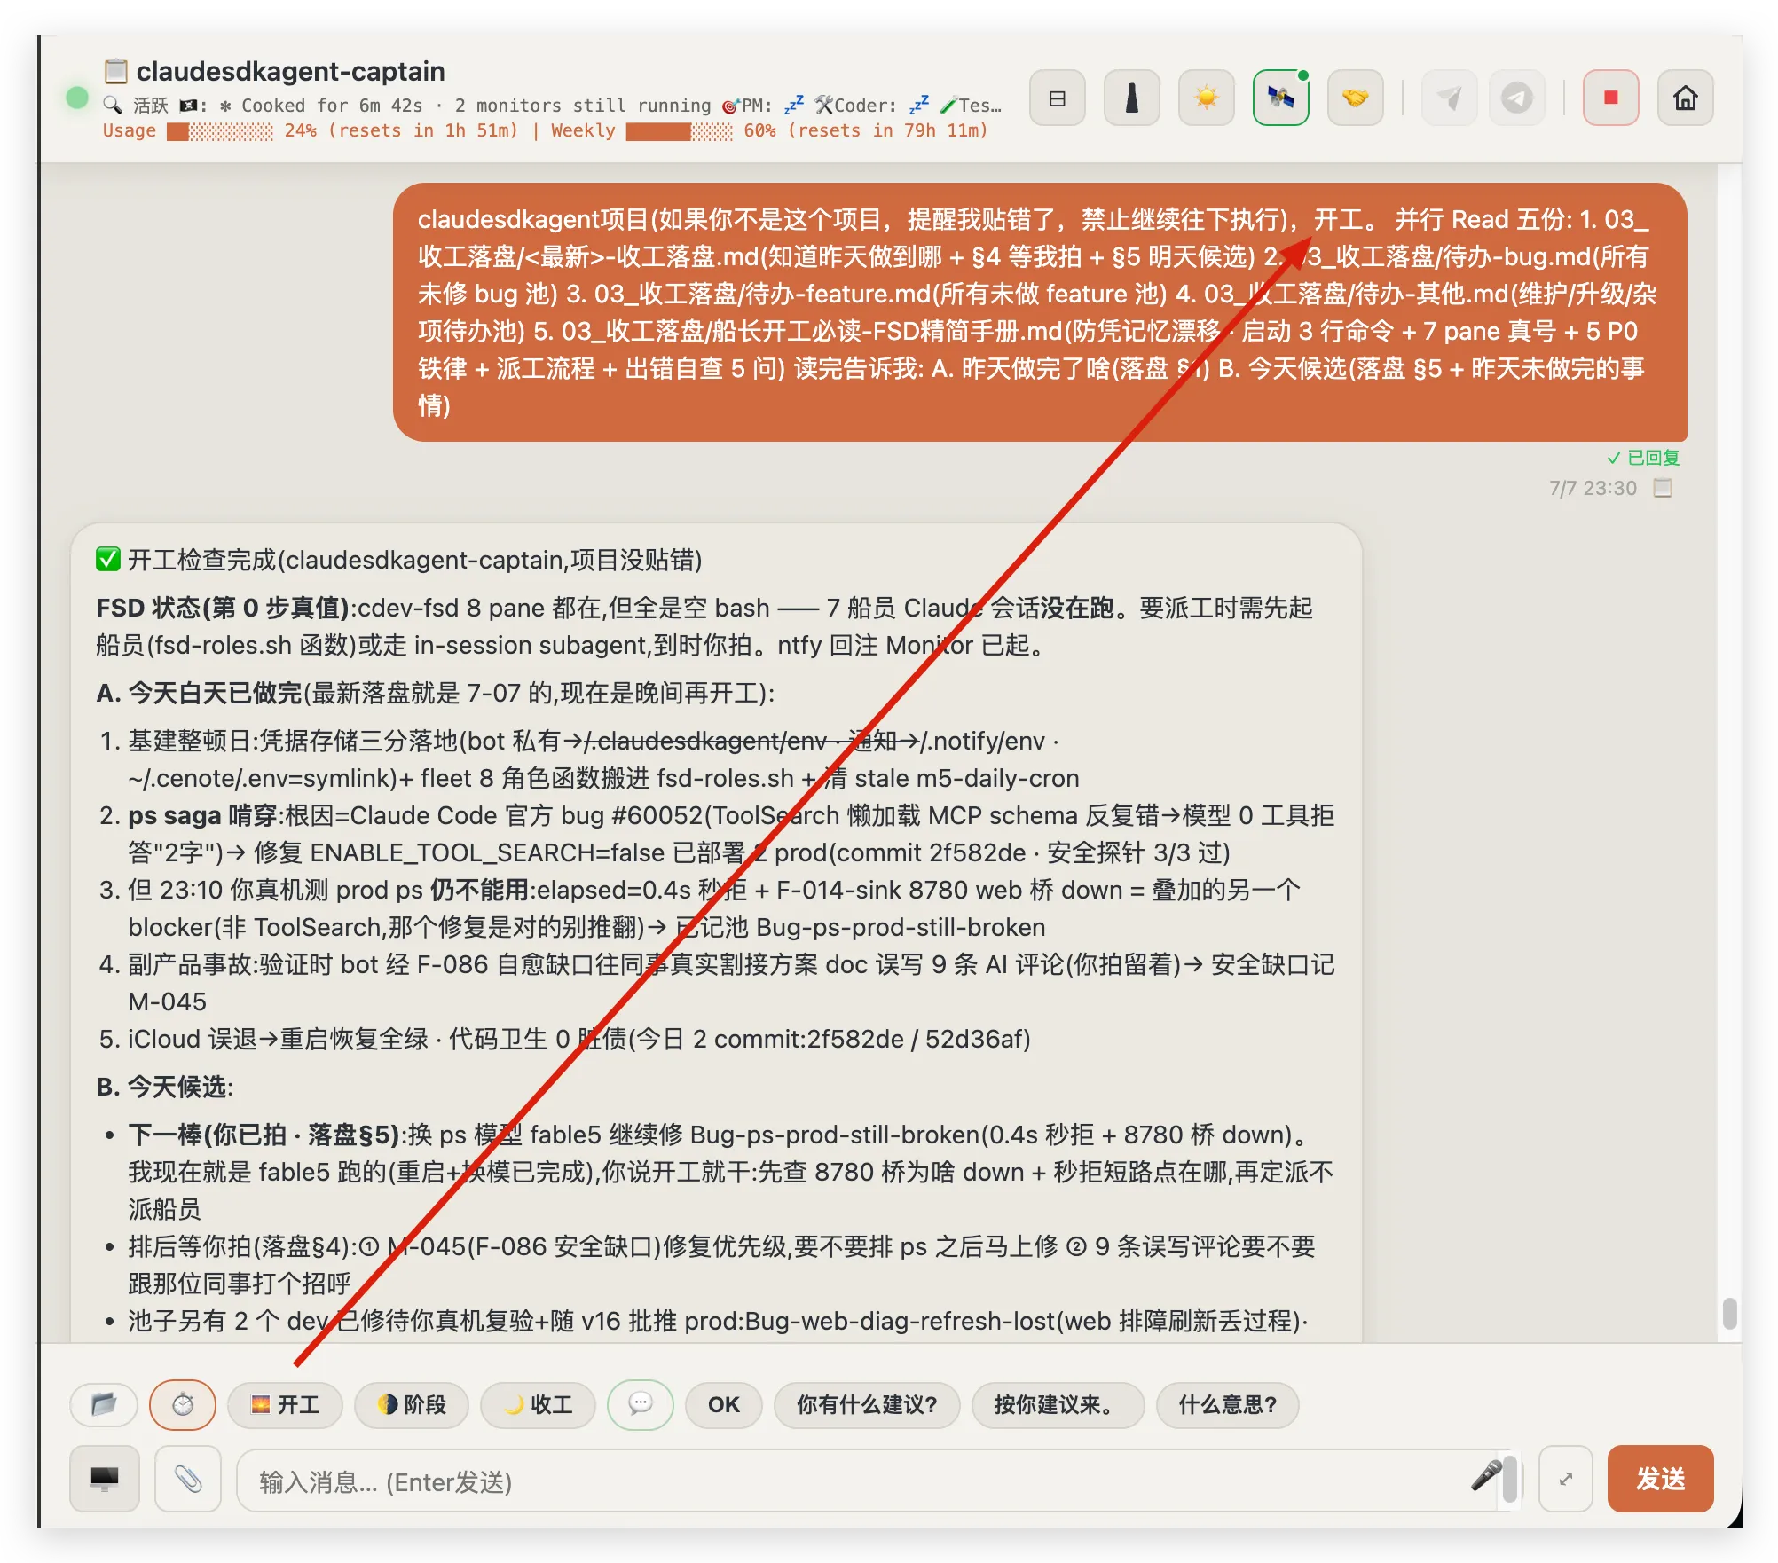Click 'Cooked for 6m 42s' status text
The width and height of the screenshot is (1778, 1563).
[333, 106]
